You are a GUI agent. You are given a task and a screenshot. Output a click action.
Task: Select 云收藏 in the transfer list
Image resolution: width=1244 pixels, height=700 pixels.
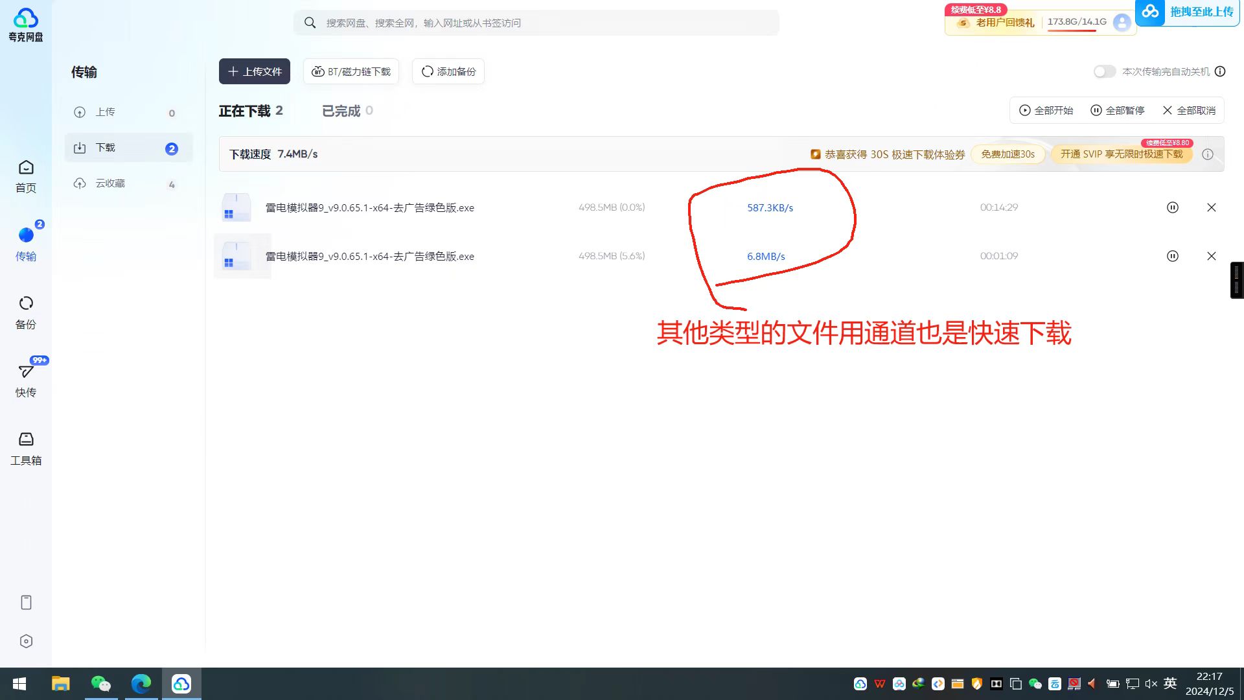(110, 183)
